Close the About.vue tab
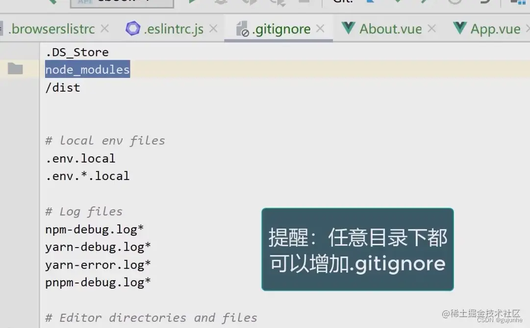The image size is (530, 328). (x=431, y=29)
